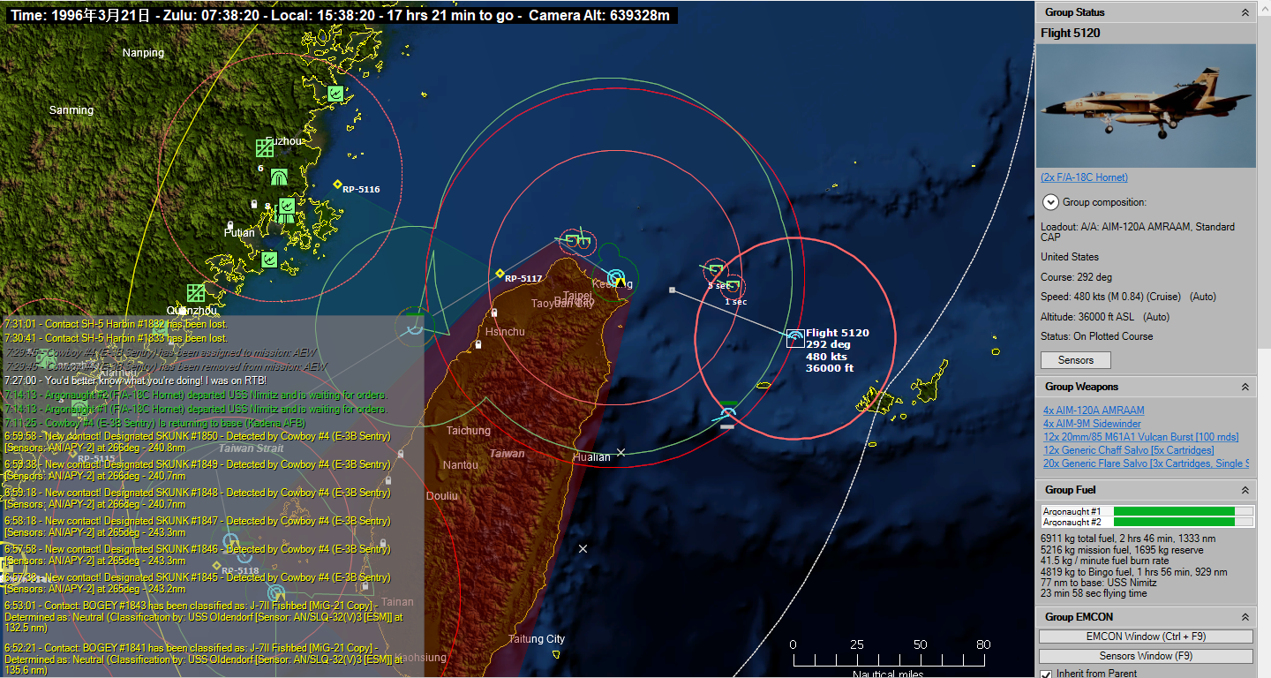Viewport: 1271px width, 678px height.
Task: Open the 2x F/A-18C Hornet database link
Action: (x=1084, y=177)
